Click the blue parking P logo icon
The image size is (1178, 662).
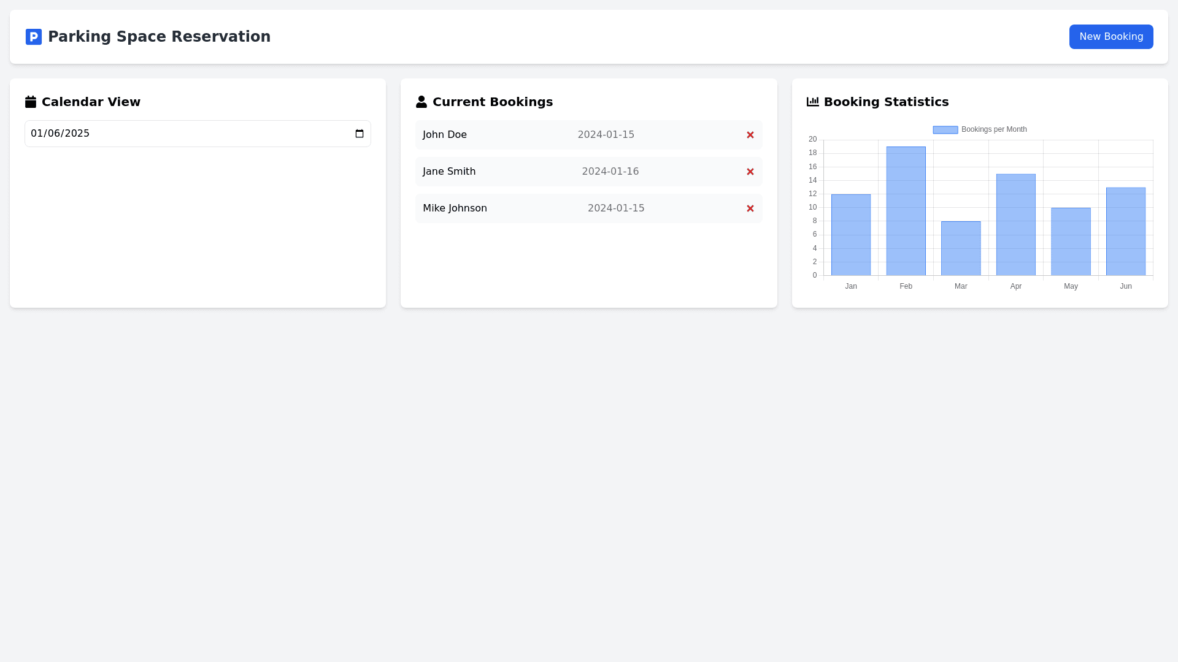click(34, 37)
